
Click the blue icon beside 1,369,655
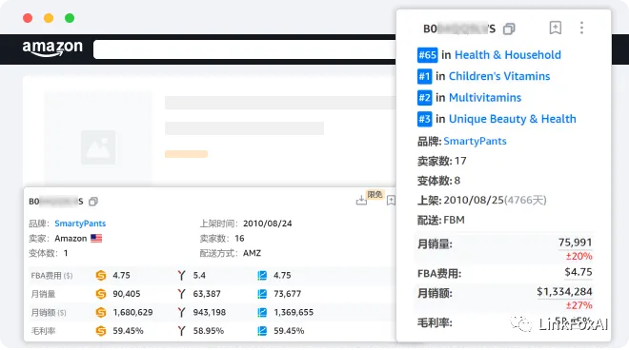(x=262, y=312)
